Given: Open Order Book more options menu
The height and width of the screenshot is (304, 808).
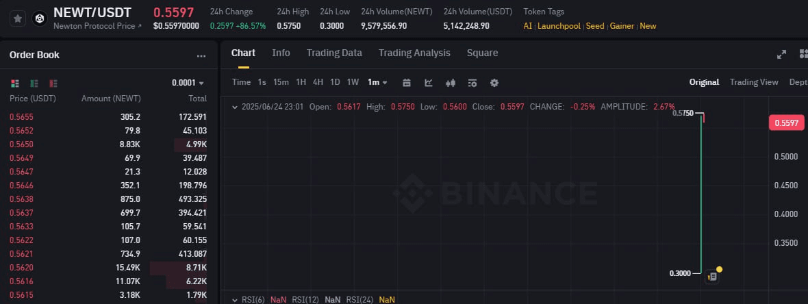Looking at the screenshot, I should (201, 55).
